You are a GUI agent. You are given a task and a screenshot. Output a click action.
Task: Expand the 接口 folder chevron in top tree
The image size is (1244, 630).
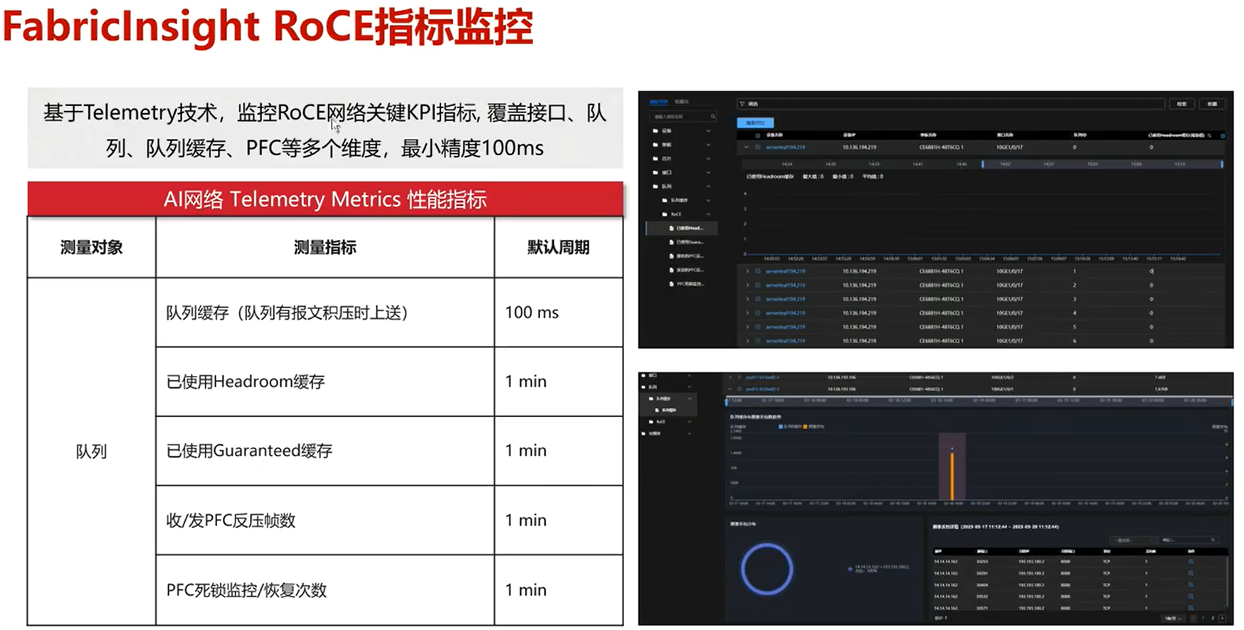[x=708, y=172]
